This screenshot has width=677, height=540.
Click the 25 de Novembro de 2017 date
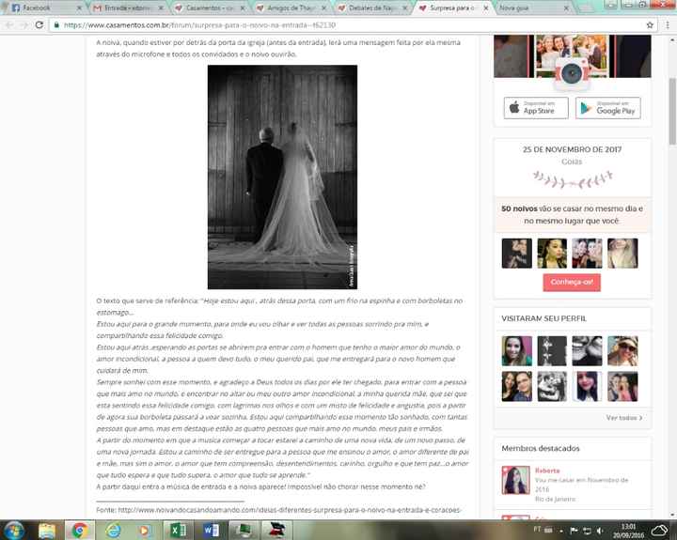click(572, 149)
